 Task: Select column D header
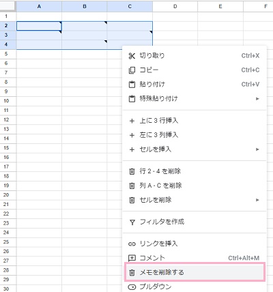(175, 6)
